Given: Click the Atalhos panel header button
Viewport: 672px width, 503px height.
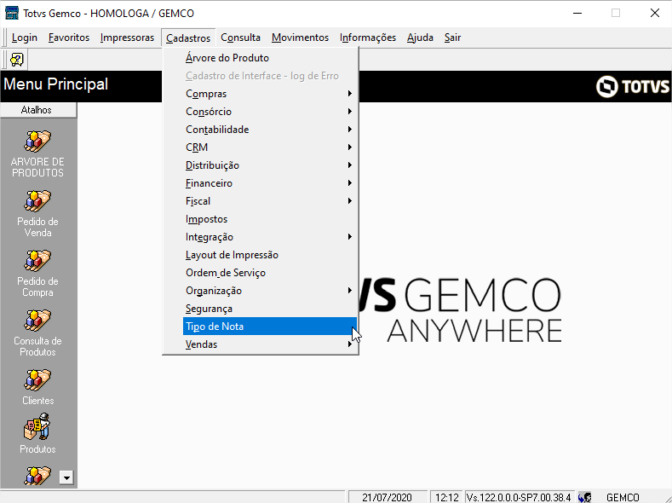Looking at the screenshot, I should click(38, 110).
